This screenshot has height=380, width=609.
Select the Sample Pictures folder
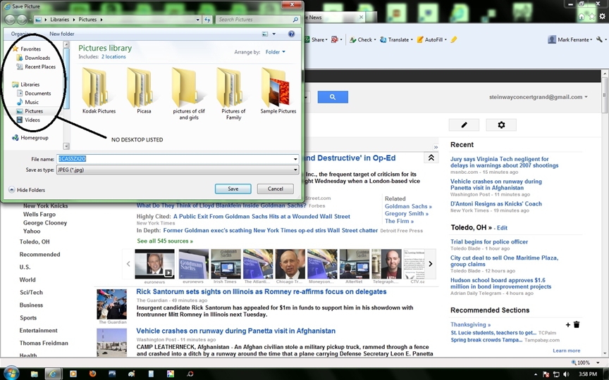point(278,91)
